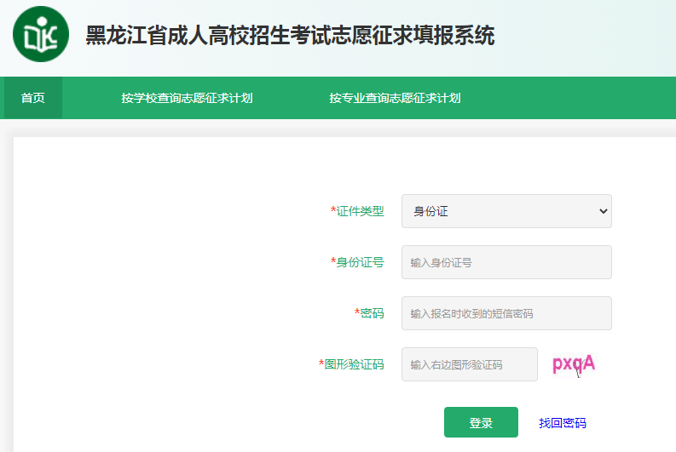Click the chevron arrow of 证件类型 select

(x=604, y=211)
